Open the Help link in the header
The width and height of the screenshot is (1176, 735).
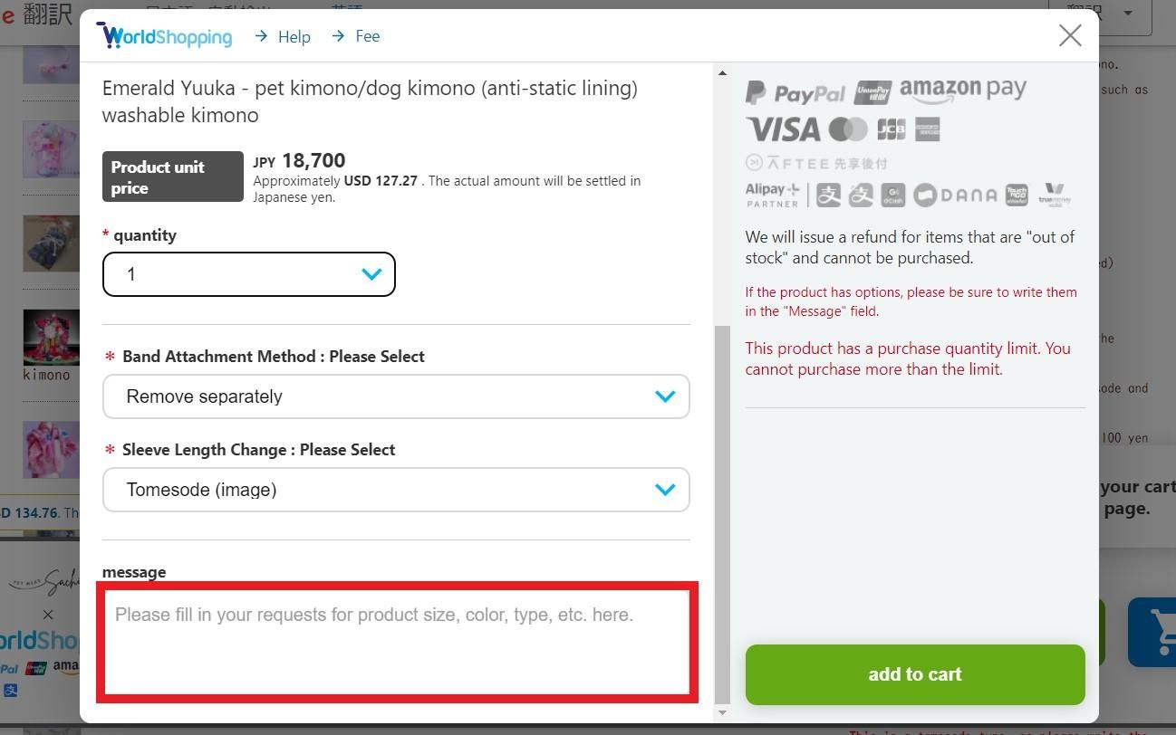[283, 36]
